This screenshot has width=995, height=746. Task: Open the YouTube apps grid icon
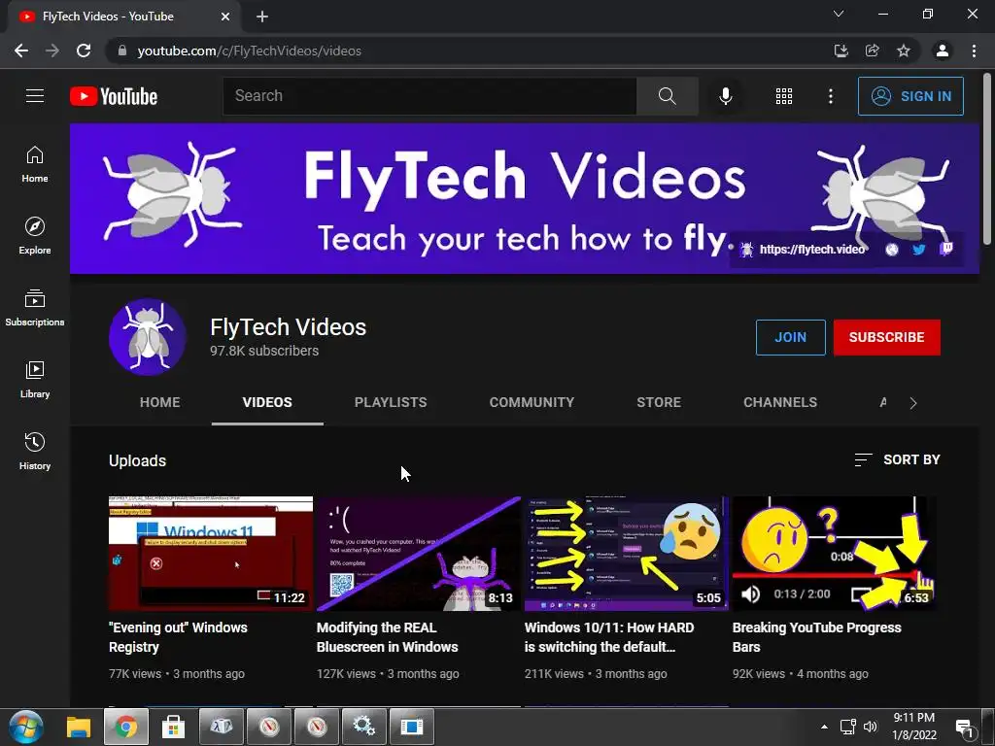784,96
